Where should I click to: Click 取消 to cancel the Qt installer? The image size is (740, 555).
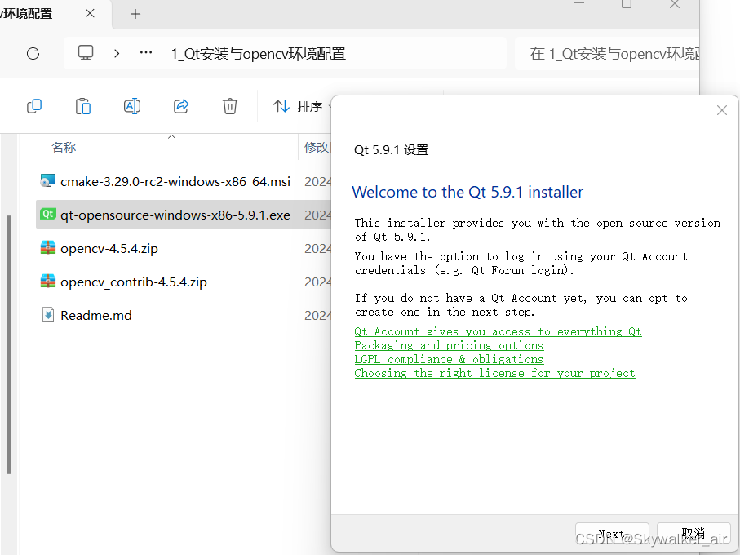[x=693, y=533]
